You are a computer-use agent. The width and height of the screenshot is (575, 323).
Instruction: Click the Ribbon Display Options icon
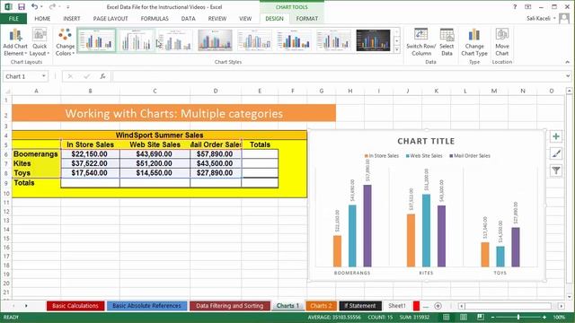click(x=527, y=7)
